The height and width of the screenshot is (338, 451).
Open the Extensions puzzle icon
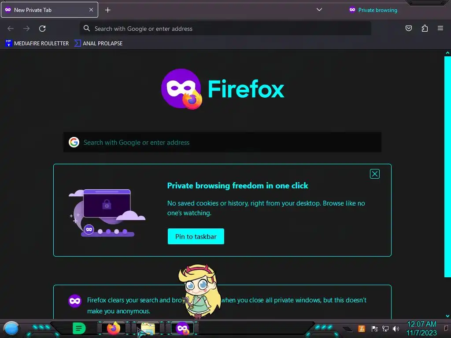pyautogui.click(x=425, y=28)
